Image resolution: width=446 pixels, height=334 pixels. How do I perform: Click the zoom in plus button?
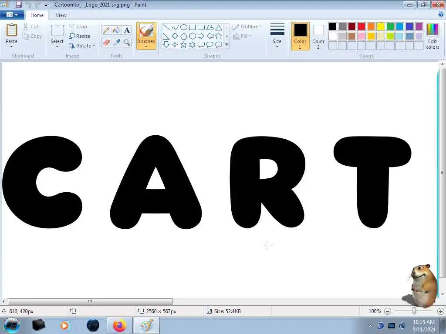tap(441, 311)
